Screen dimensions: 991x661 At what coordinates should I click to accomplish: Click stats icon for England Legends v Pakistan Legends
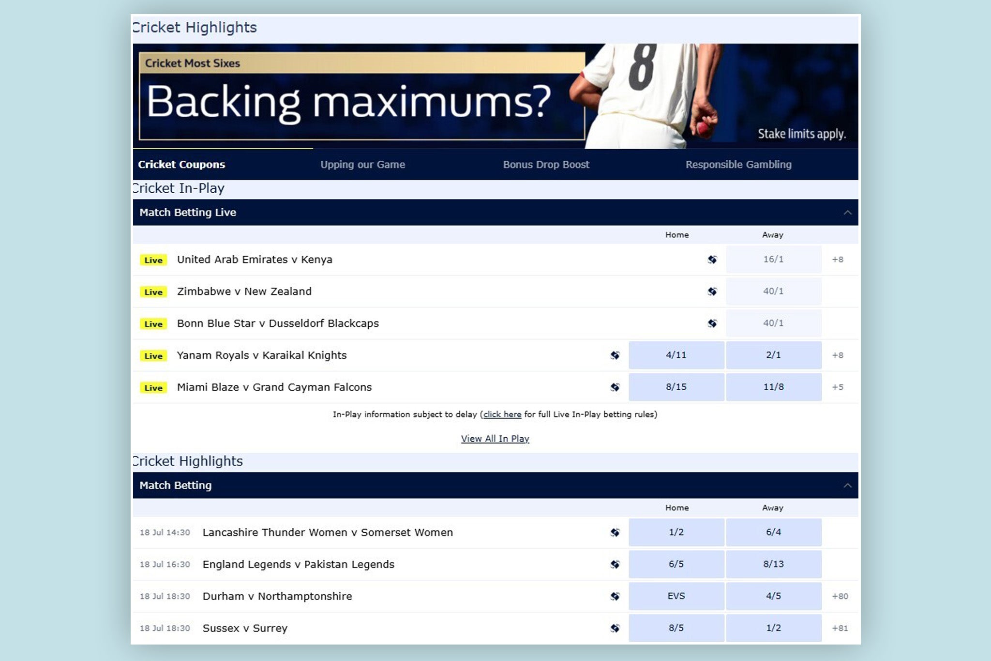click(615, 565)
